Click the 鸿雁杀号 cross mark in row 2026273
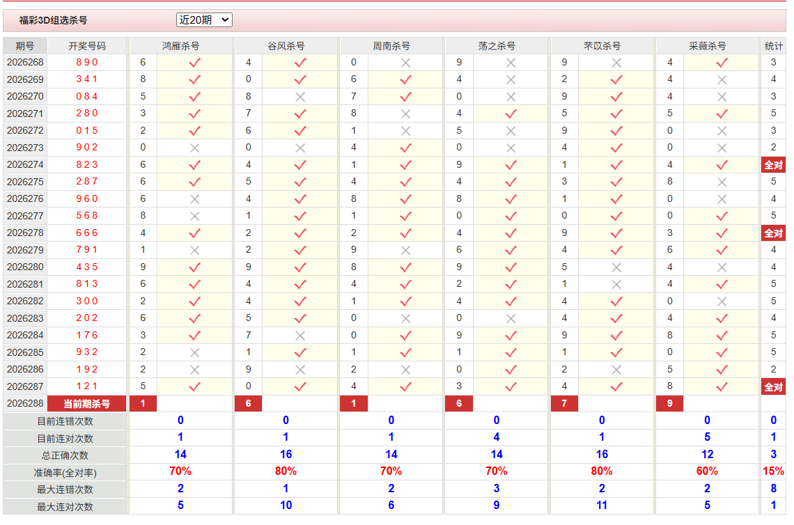The width and height of the screenshot is (794, 525). (194, 148)
